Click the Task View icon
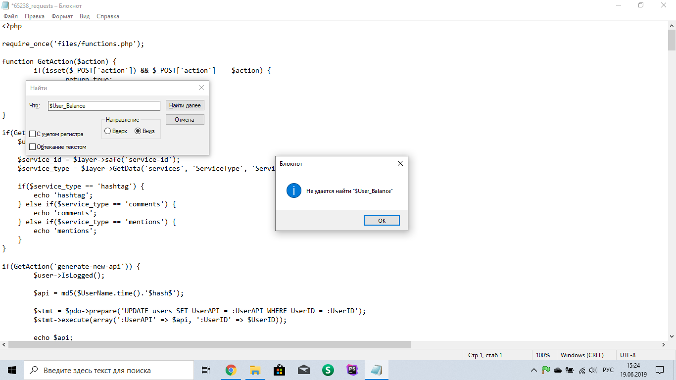This screenshot has height=380, width=676. click(x=206, y=370)
